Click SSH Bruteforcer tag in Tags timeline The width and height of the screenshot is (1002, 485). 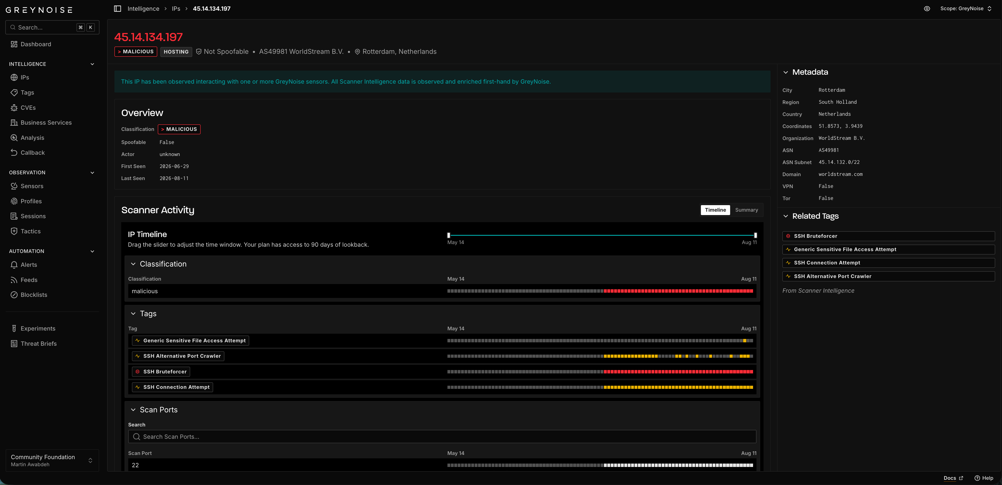coord(161,372)
